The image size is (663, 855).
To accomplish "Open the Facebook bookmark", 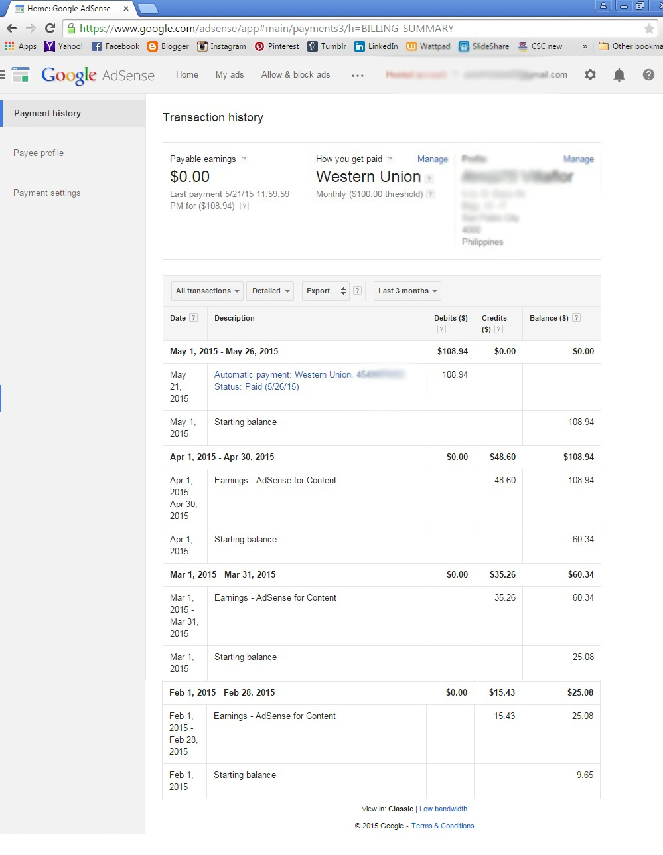I will click(x=115, y=46).
